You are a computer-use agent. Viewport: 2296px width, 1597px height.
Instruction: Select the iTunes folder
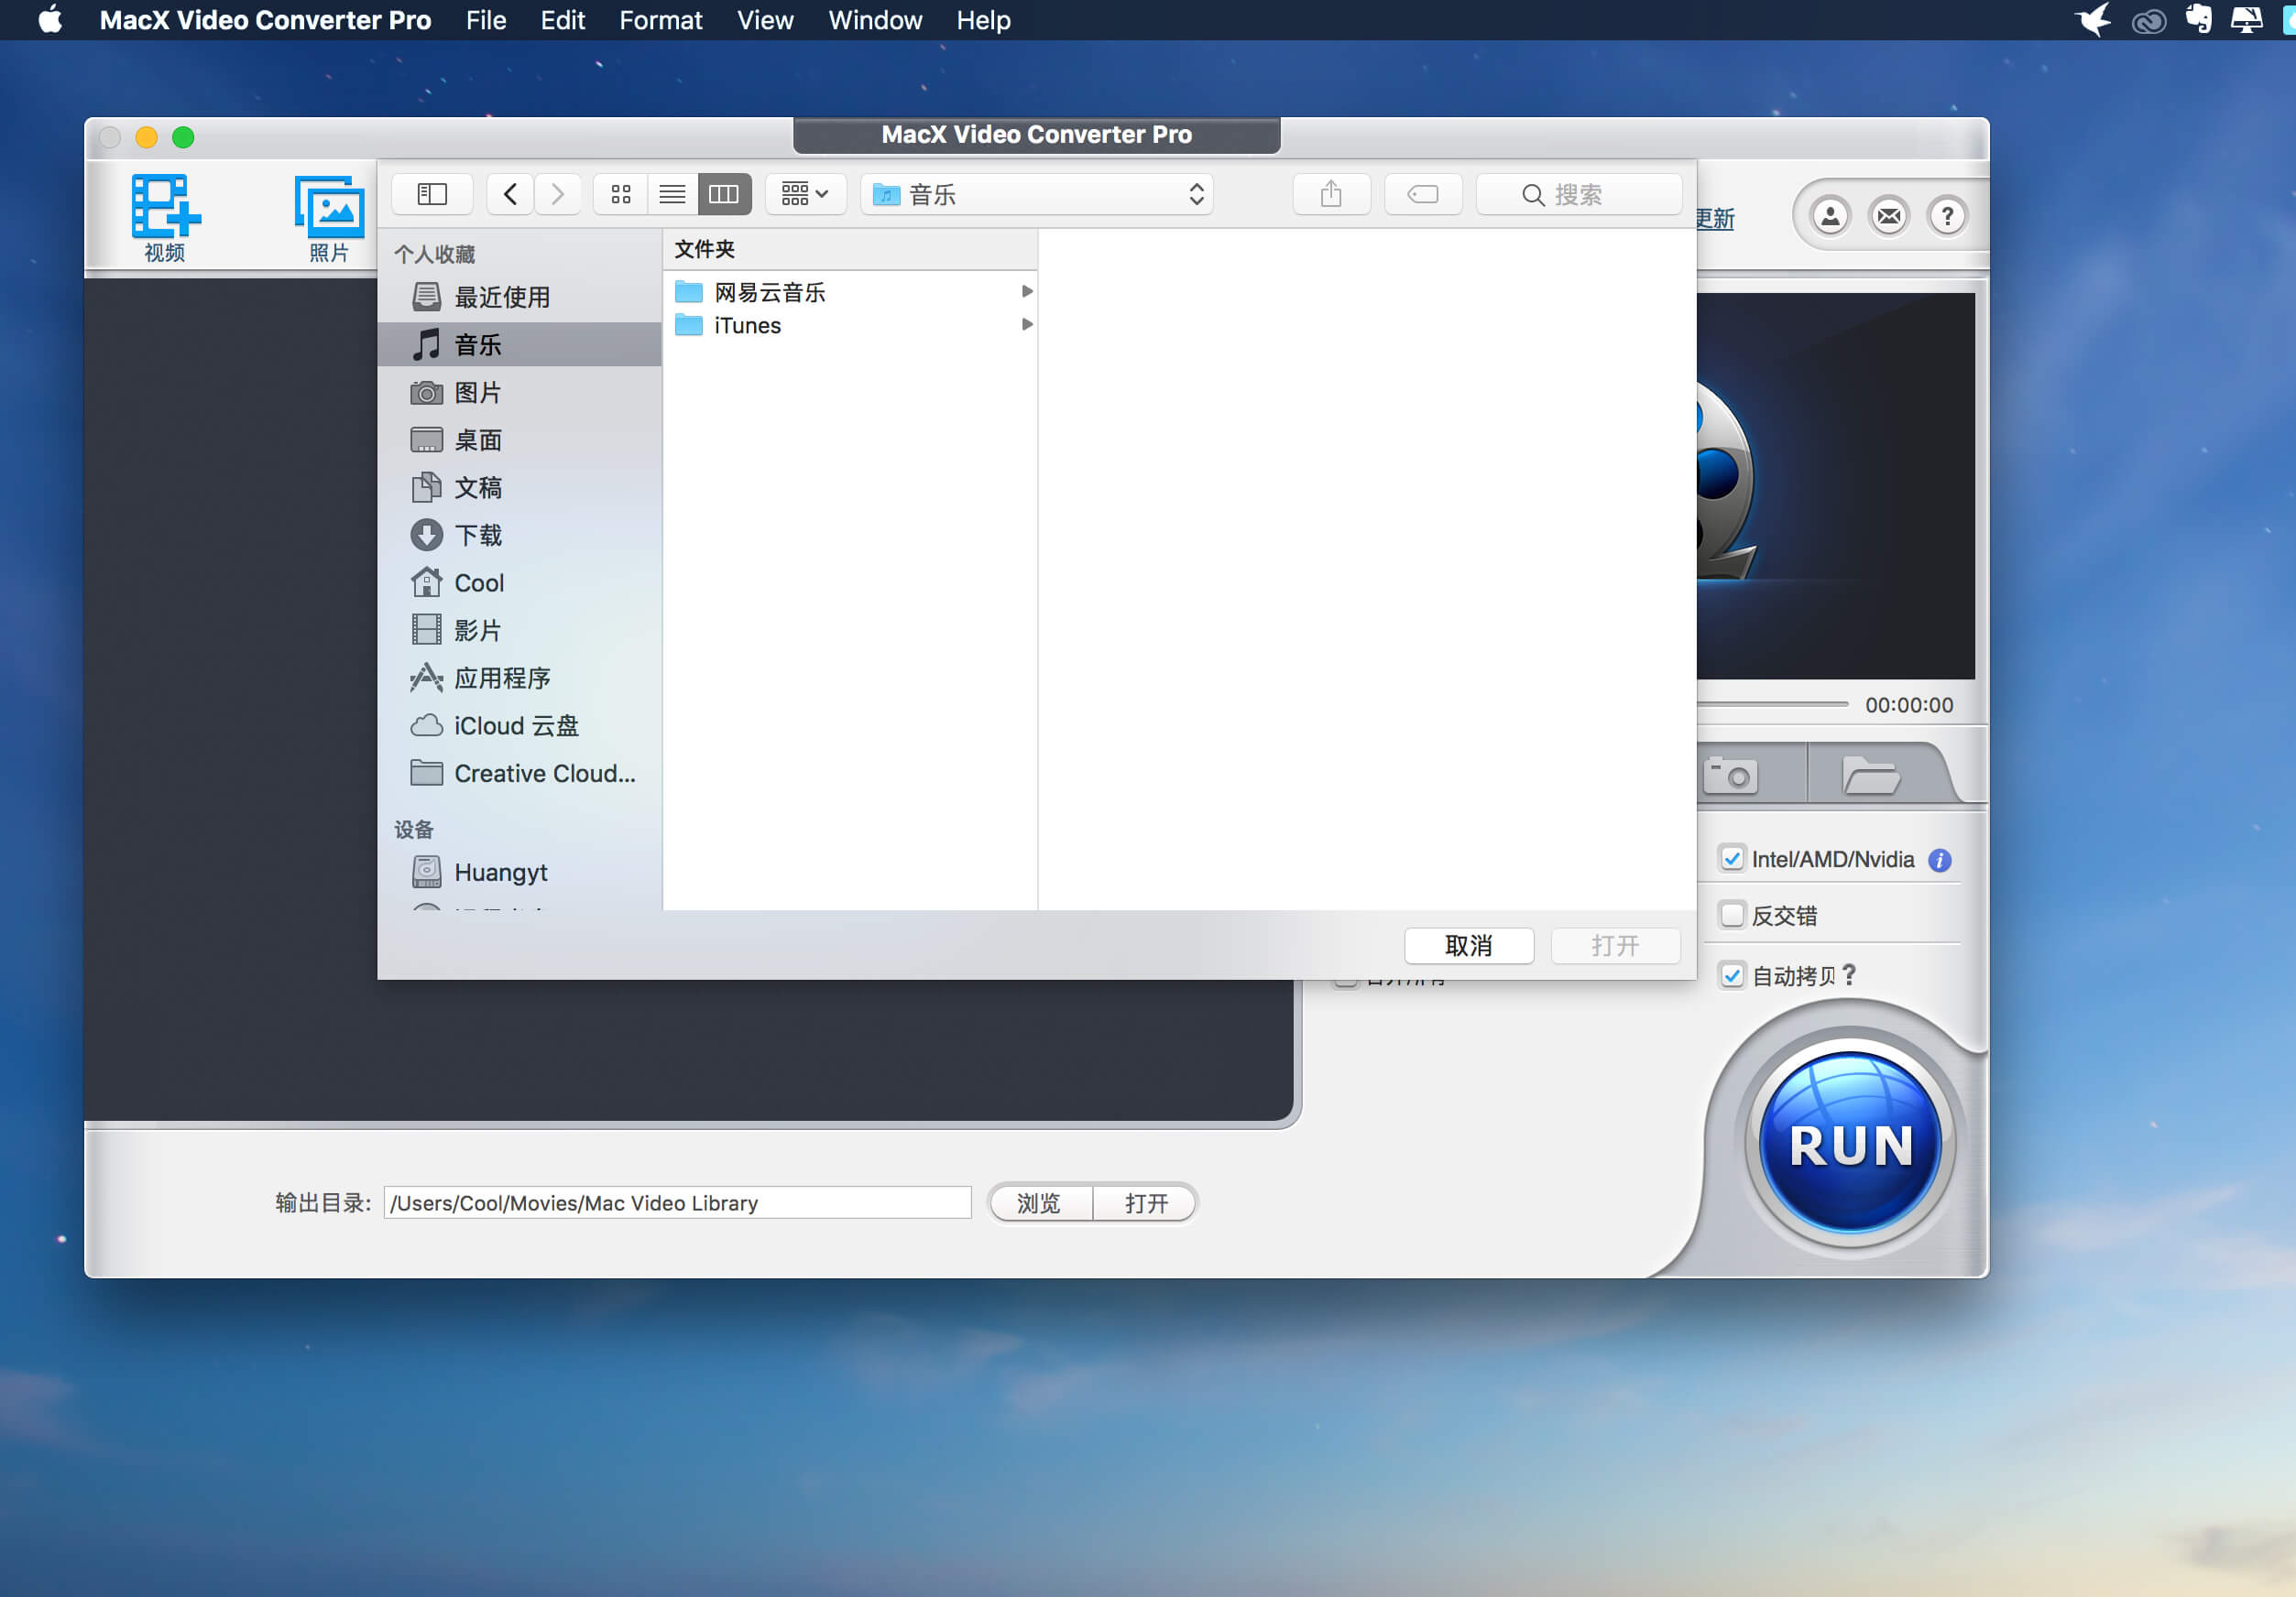point(850,325)
